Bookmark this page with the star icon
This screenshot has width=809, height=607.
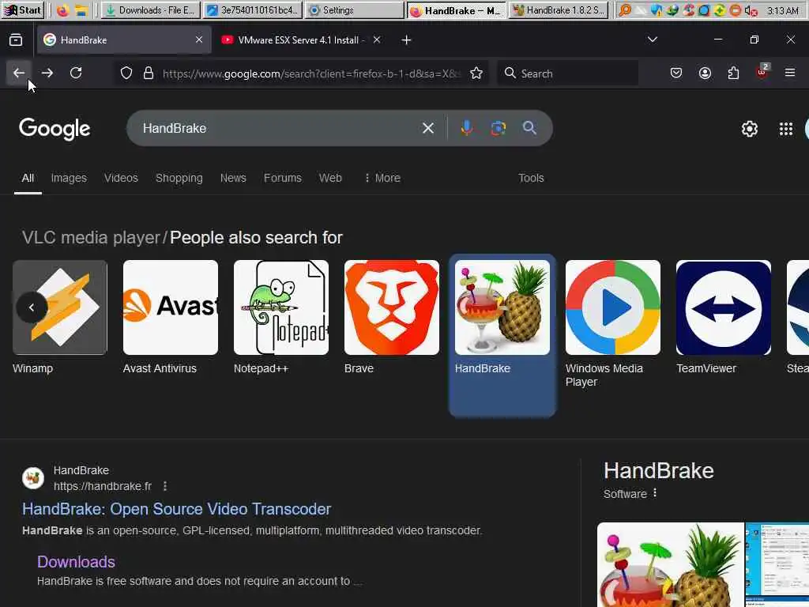(476, 74)
